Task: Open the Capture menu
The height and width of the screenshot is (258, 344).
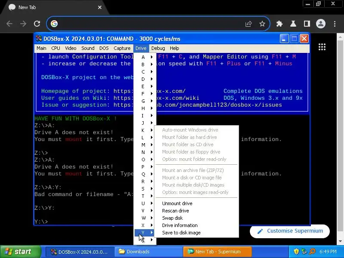Action: pos(122,48)
